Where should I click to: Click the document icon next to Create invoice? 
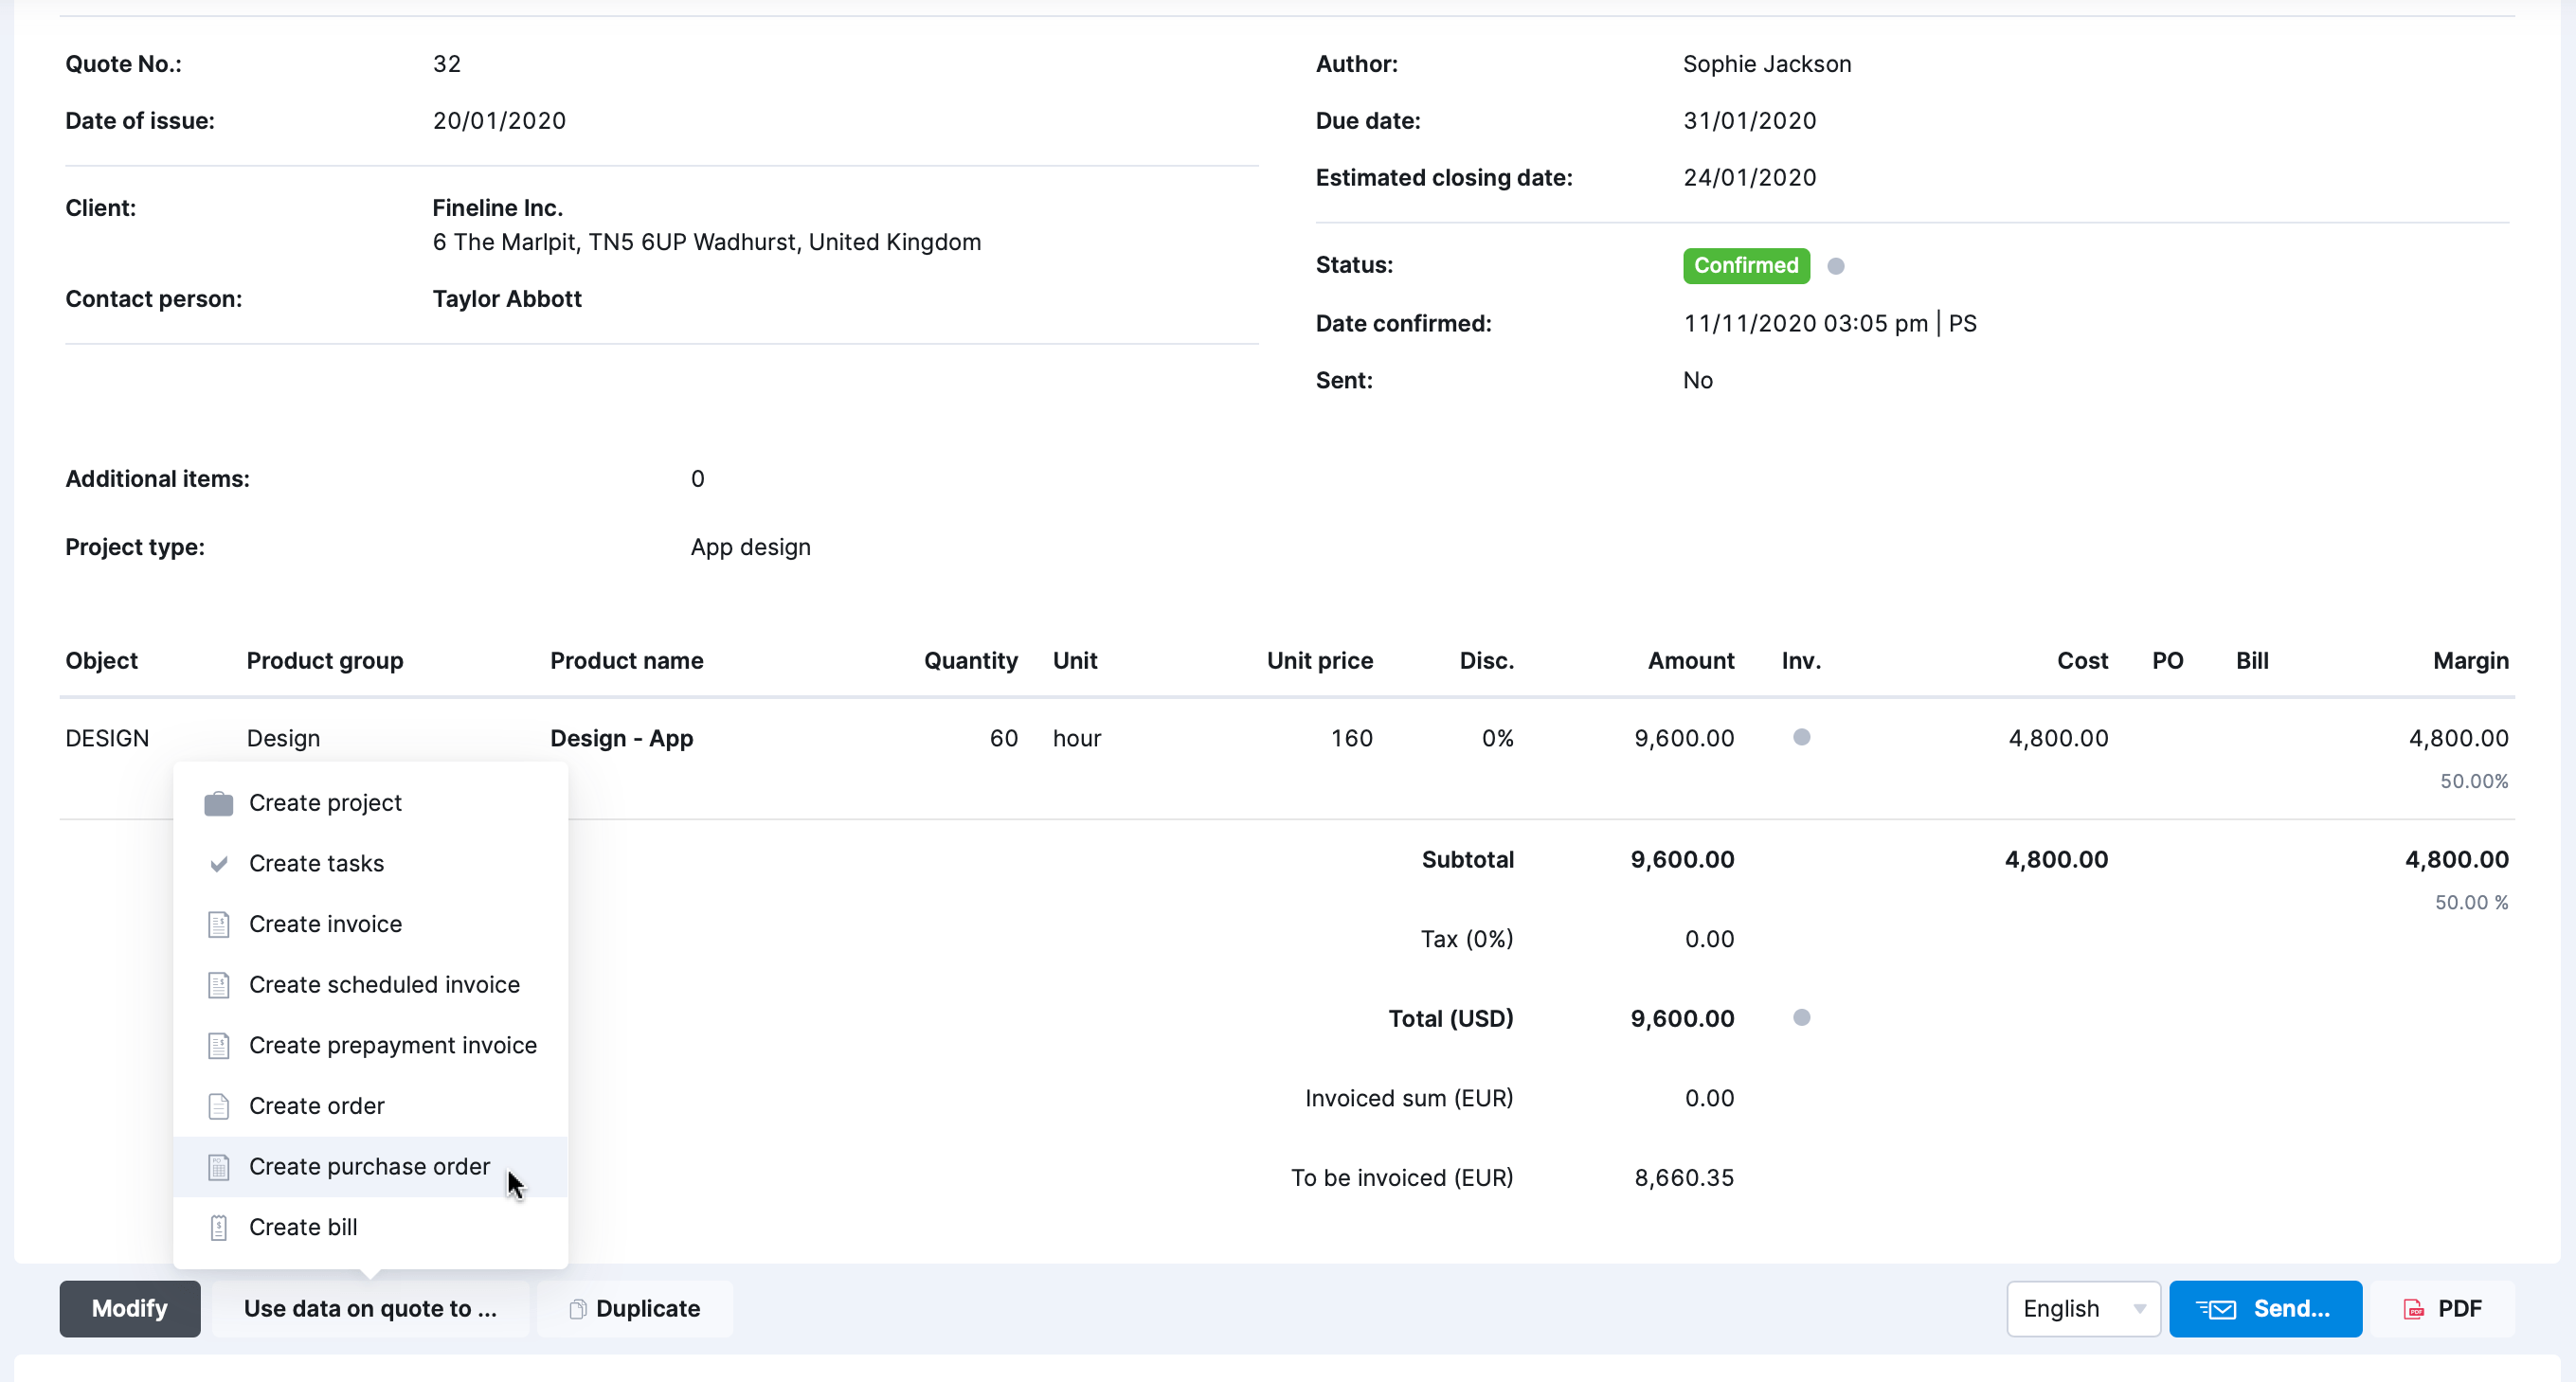click(x=219, y=924)
